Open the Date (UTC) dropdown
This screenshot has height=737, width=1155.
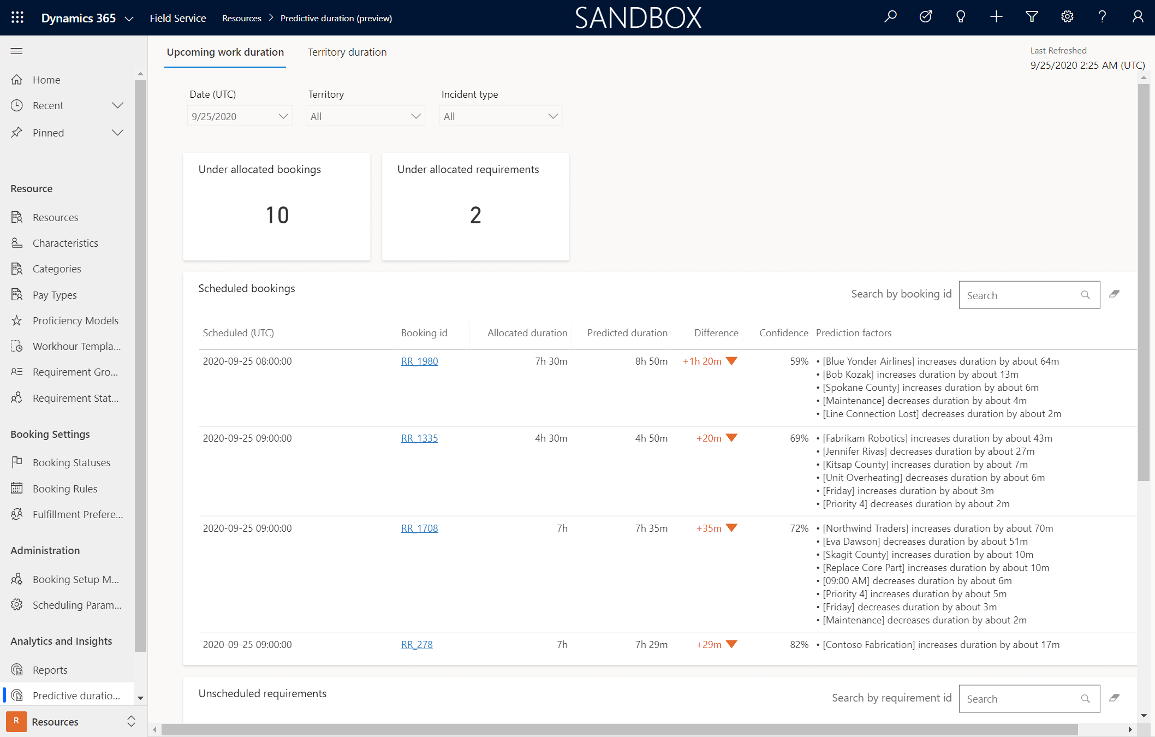pyautogui.click(x=240, y=116)
